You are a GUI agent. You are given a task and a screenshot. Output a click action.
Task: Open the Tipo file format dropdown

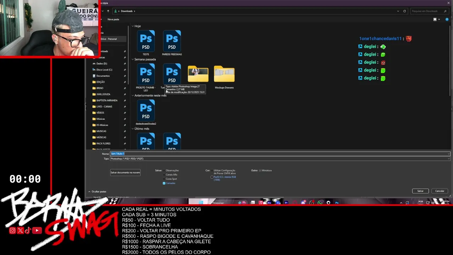click(280, 159)
